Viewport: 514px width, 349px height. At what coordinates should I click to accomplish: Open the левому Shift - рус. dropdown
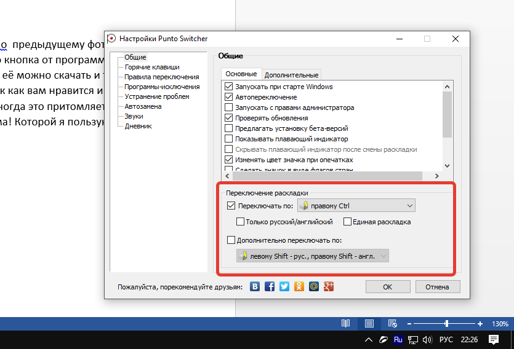coord(313,256)
